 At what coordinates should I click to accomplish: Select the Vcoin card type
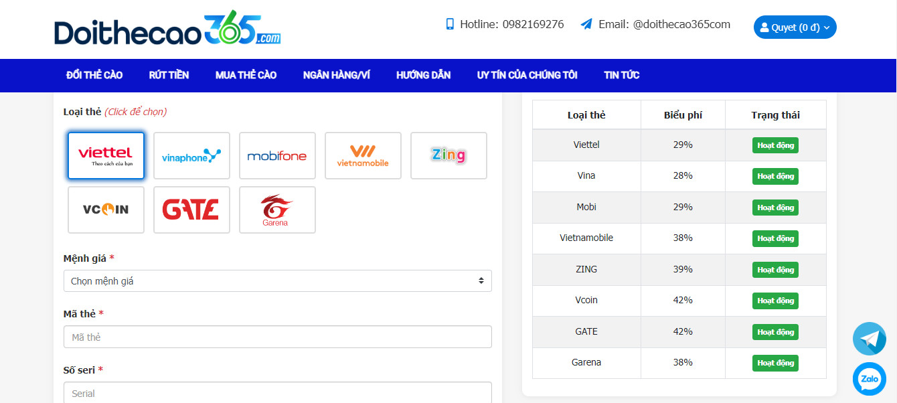[x=106, y=210]
